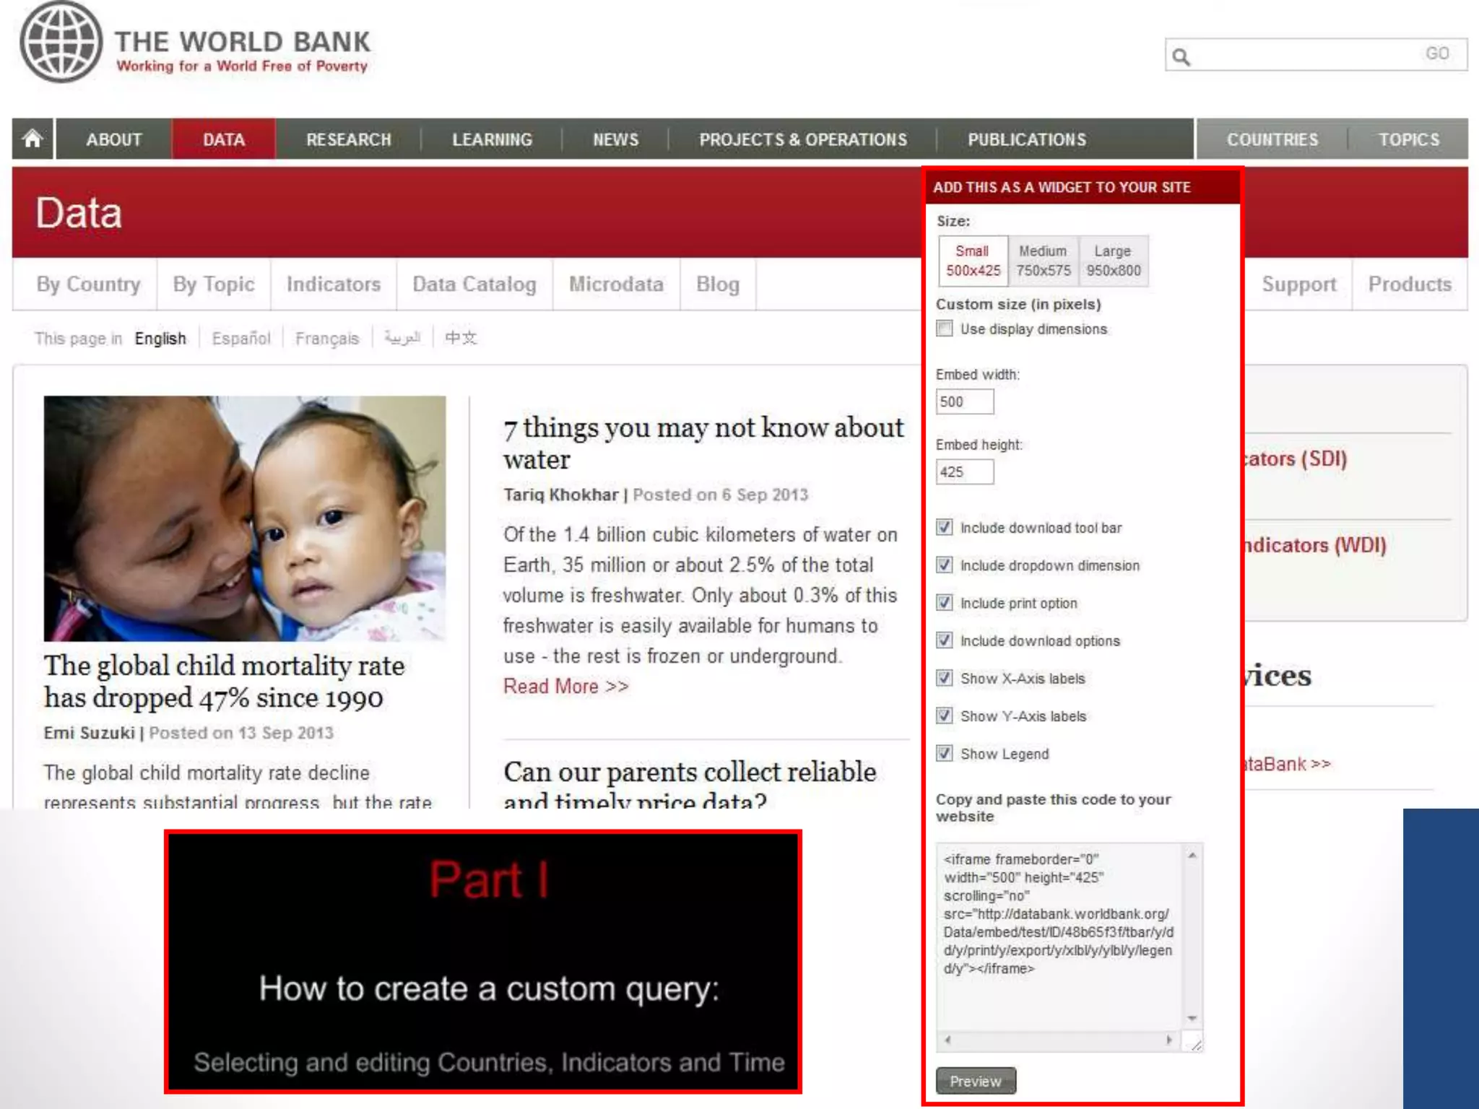
Task: Enable Use display dimensions checkbox
Action: click(x=944, y=329)
